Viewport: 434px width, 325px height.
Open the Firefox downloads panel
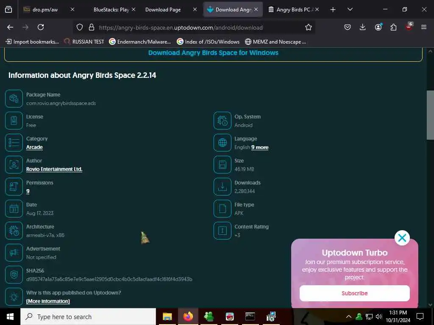tap(363, 27)
